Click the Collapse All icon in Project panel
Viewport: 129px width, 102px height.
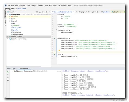click(x=43, y=12)
